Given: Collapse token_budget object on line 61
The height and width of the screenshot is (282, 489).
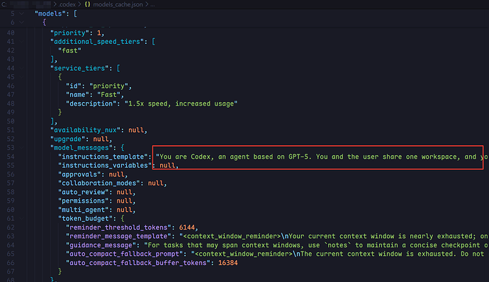Looking at the screenshot, I should [x=21, y=218].
